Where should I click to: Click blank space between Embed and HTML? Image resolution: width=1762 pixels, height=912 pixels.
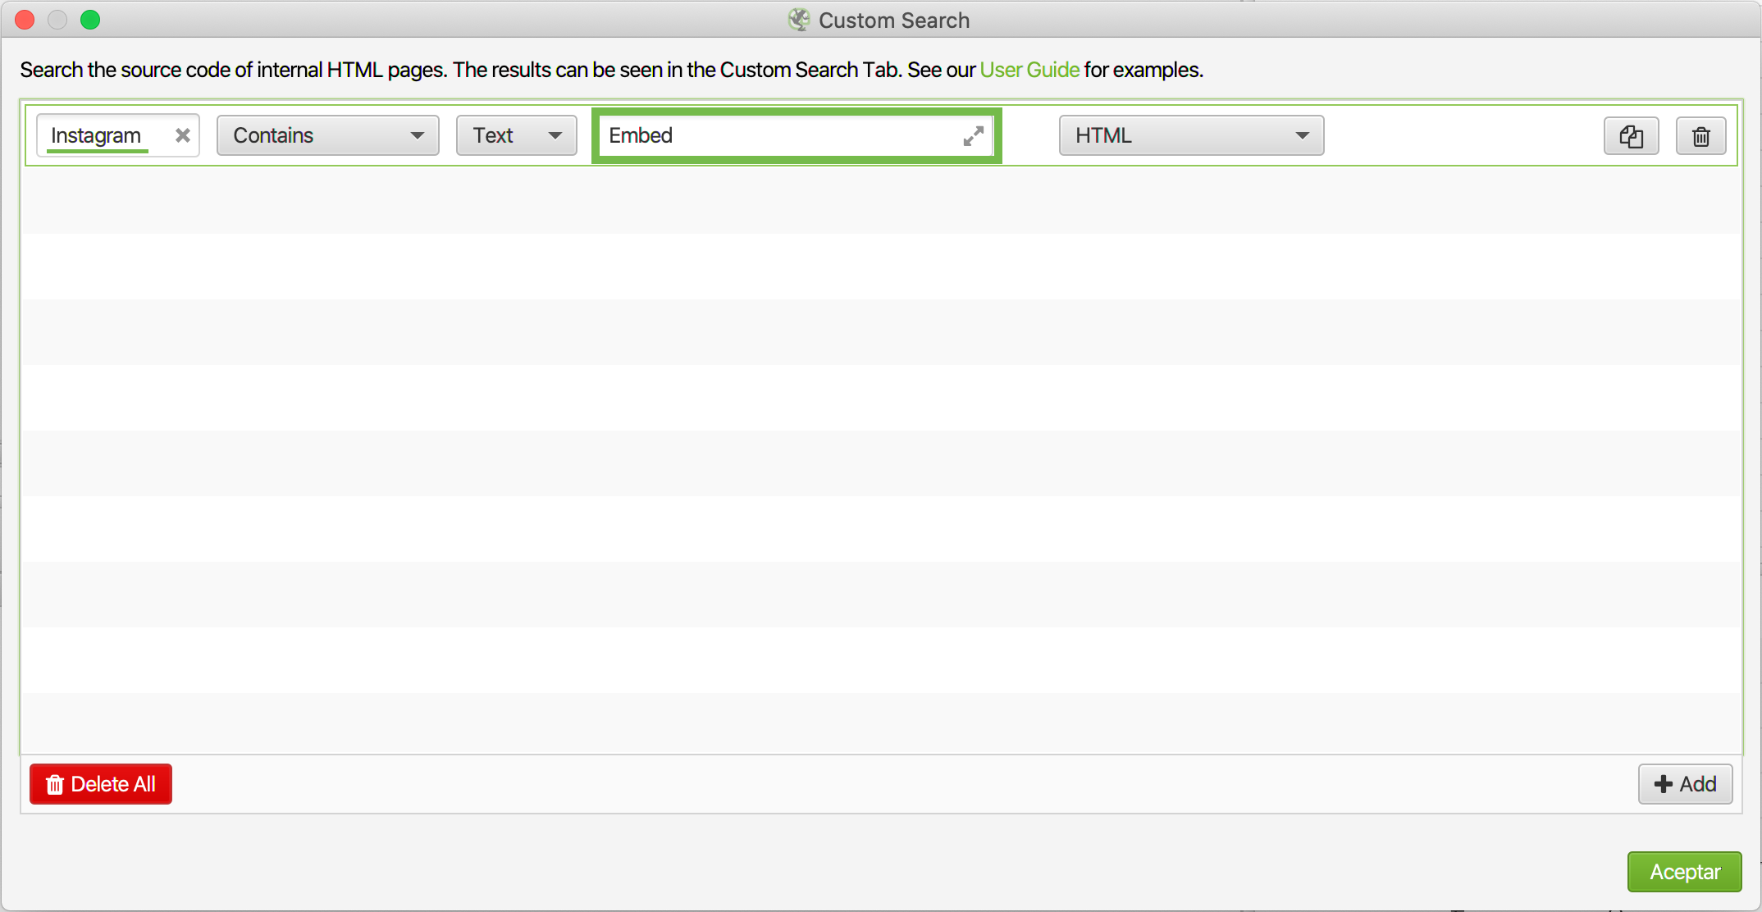click(1030, 135)
